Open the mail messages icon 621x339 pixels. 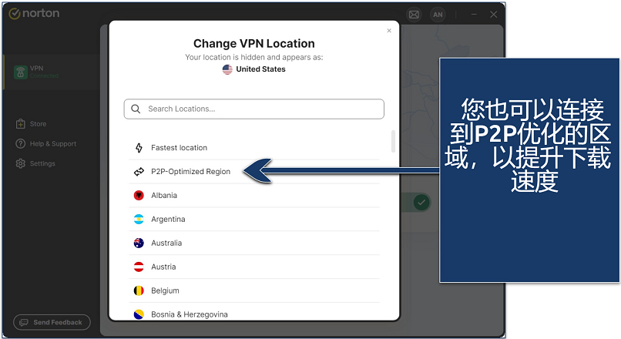click(x=414, y=15)
